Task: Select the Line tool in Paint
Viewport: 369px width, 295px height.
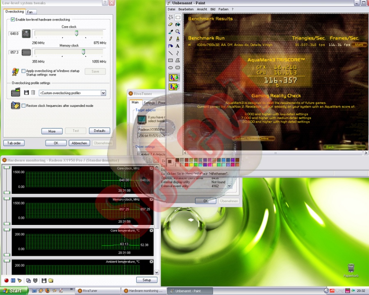Action: click(171, 53)
